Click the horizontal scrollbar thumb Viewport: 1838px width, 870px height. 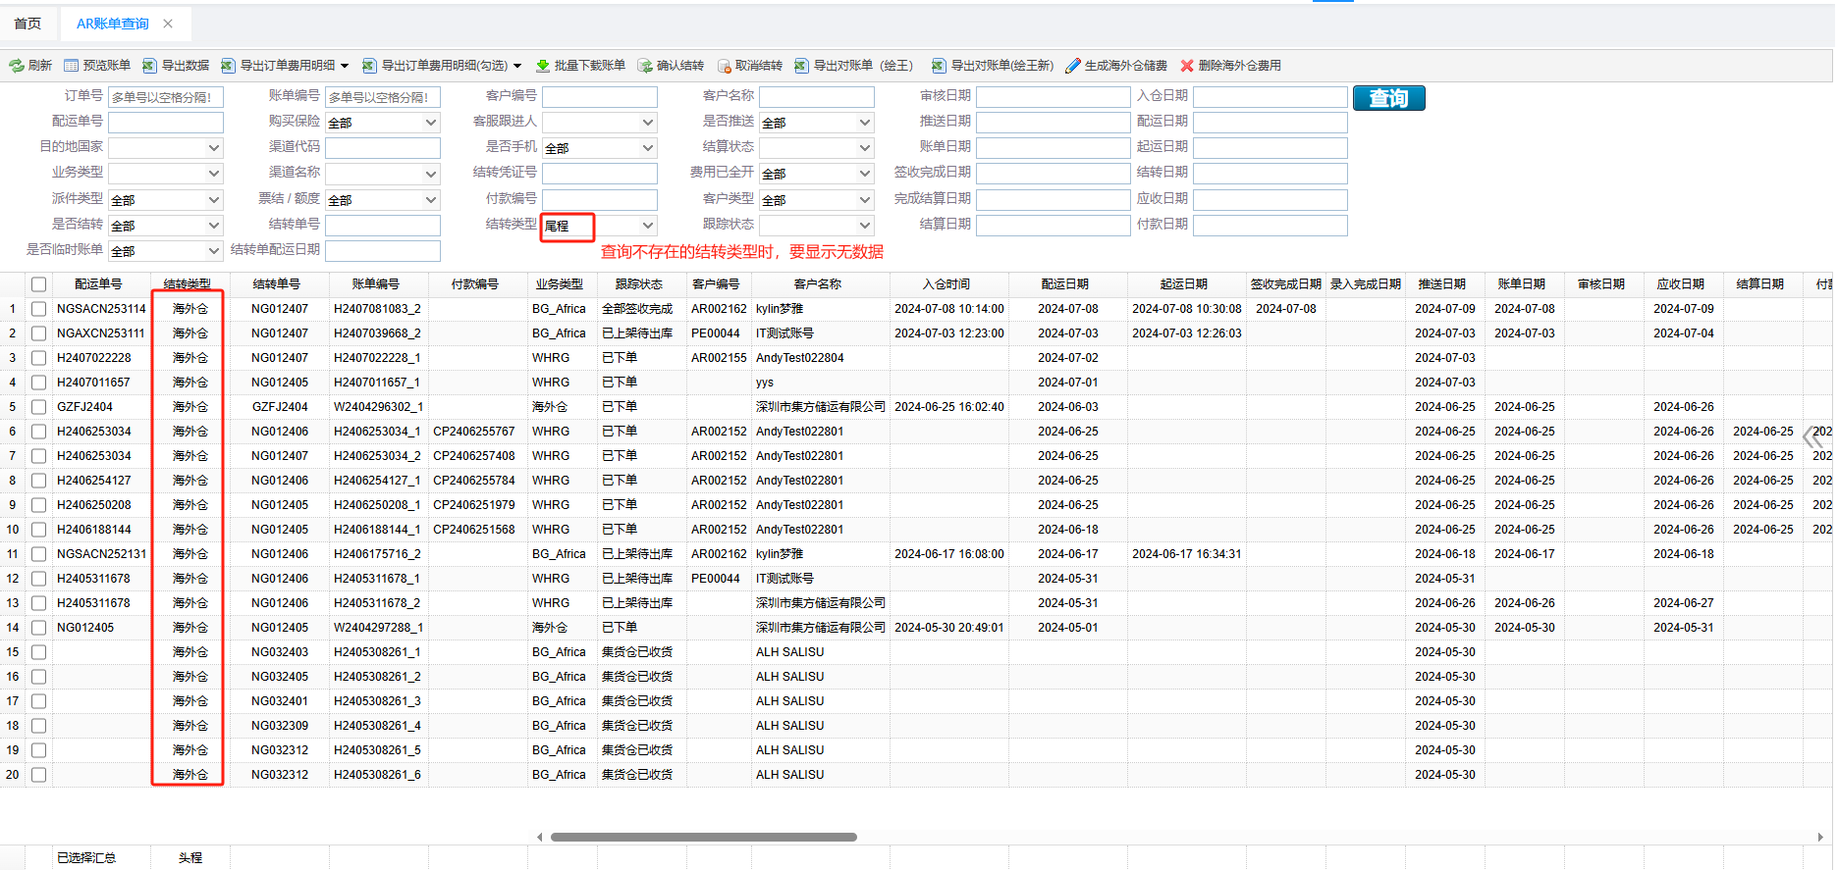pyautogui.click(x=703, y=837)
